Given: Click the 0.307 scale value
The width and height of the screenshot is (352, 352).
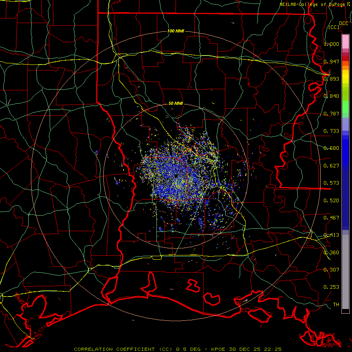Looking at the screenshot, I should [331, 269].
